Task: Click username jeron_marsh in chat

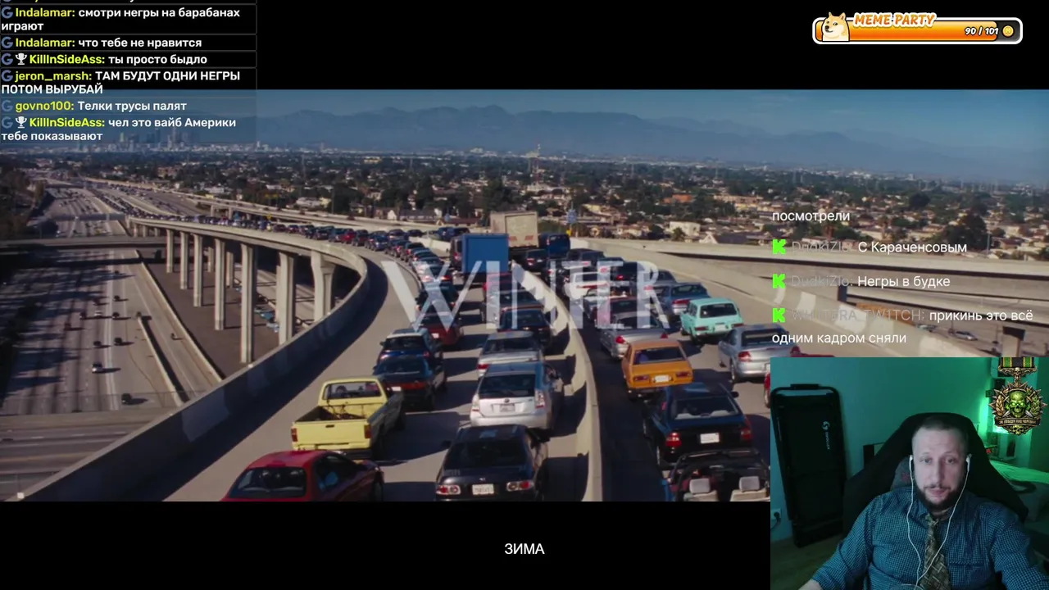Action: tap(53, 76)
